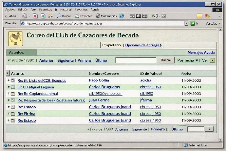Click the Atrás back arrow button
The image size is (226, 151).
click(x=10, y=16)
